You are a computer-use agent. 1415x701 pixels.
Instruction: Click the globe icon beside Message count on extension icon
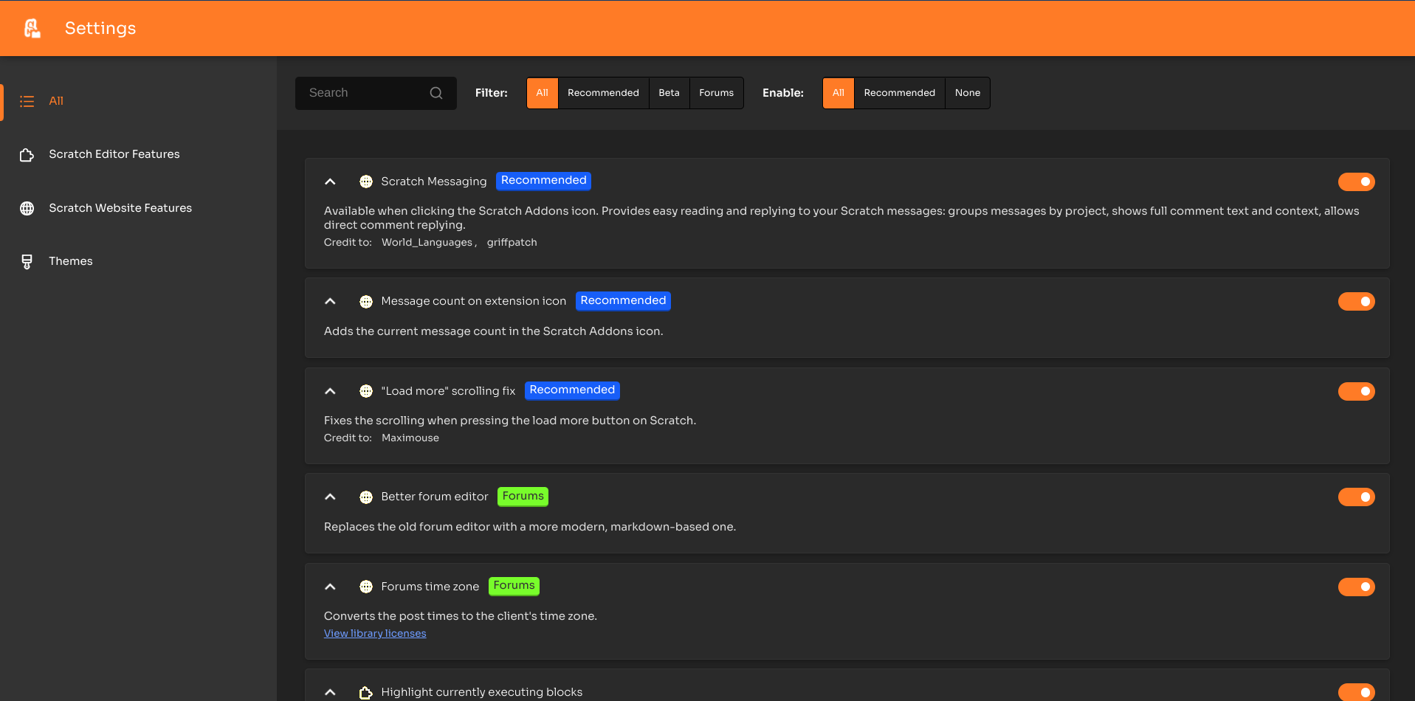[366, 302]
